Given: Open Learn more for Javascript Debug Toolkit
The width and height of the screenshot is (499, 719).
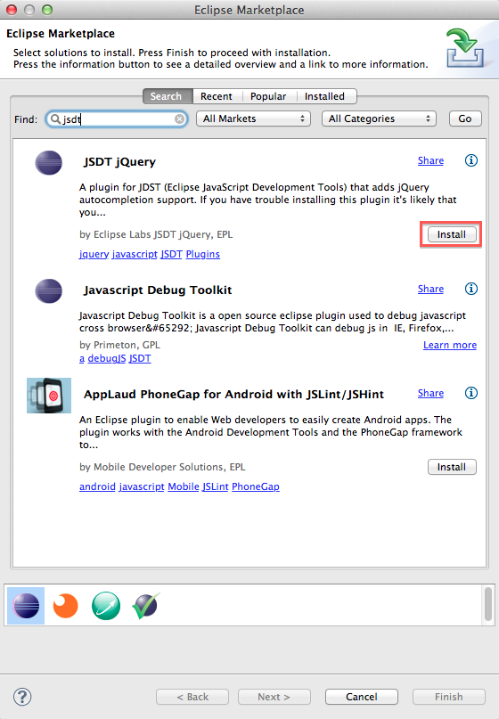Looking at the screenshot, I should tap(450, 345).
